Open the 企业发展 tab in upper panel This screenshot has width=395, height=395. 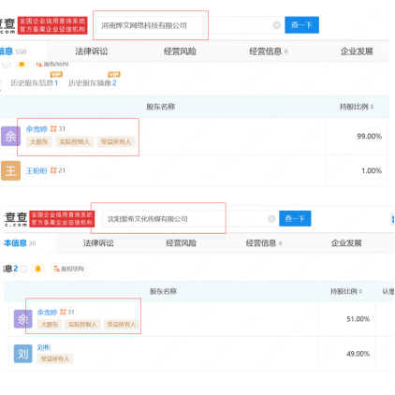click(x=357, y=51)
